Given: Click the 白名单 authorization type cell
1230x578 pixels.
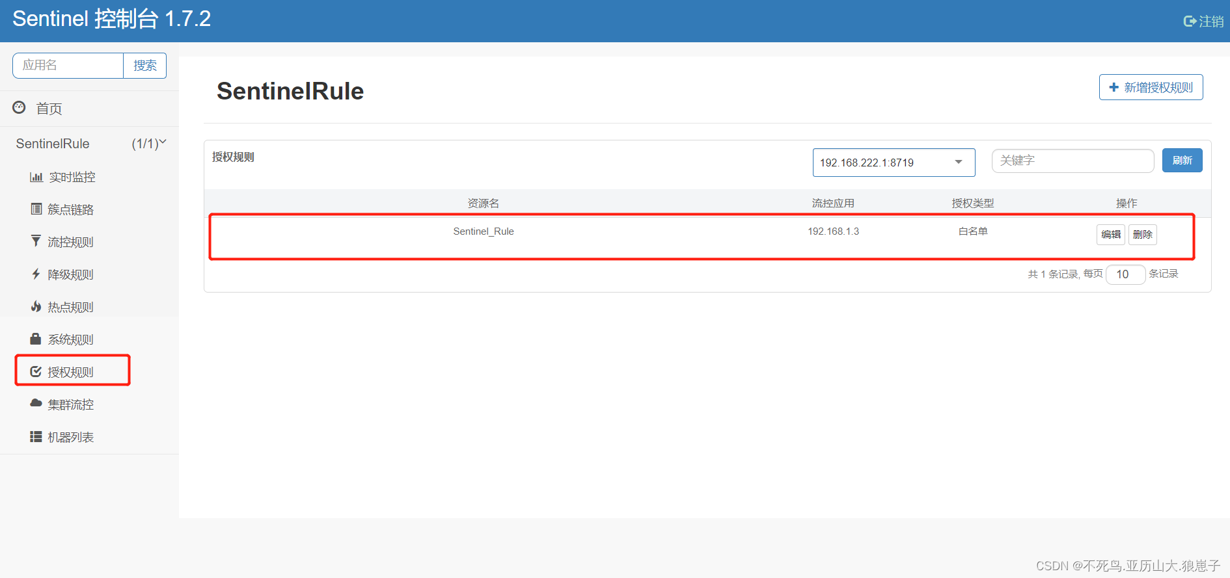Looking at the screenshot, I should click(973, 231).
